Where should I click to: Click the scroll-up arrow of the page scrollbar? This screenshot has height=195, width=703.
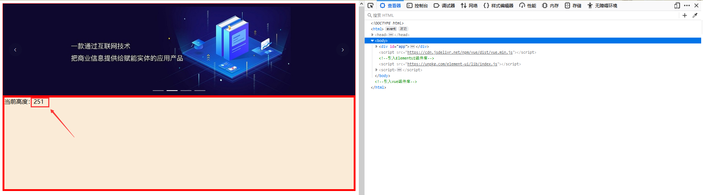pos(361,4)
